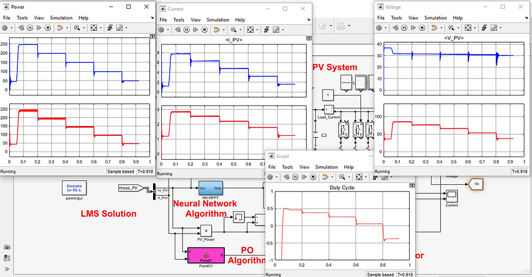Open View menu in Current window
This screenshot has height=277, width=532.
[195, 20]
